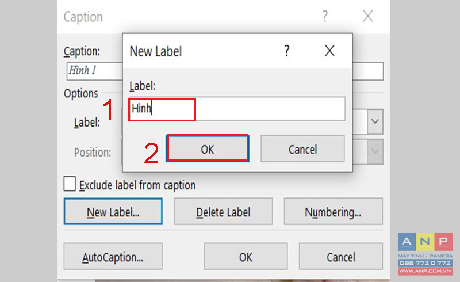Cancel the New Label dialog
This screenshot has width=460, height=282.
point(302,148)
